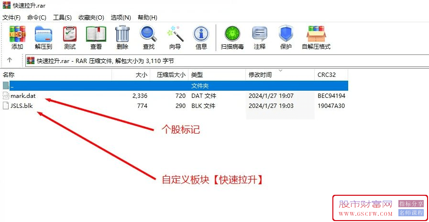429x222 pixels.
Task: Select the mark.dat file name
Action: tap(23, 96)
